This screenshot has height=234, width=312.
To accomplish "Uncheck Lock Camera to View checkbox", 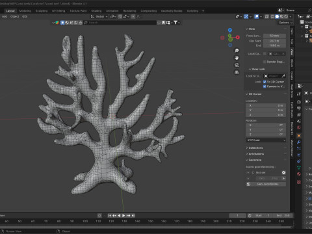I will pyautogui.click(x=265, y=86).
